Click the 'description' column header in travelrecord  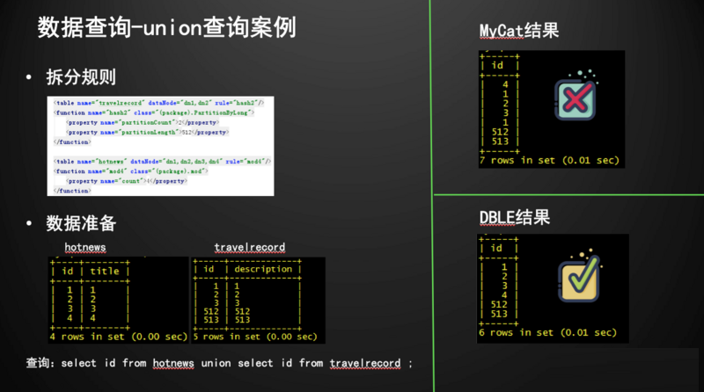coord(263,269)
